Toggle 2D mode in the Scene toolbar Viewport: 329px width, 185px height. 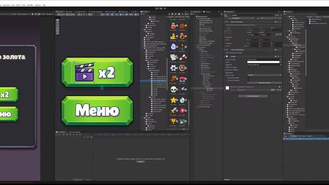(x=107, y=15)
